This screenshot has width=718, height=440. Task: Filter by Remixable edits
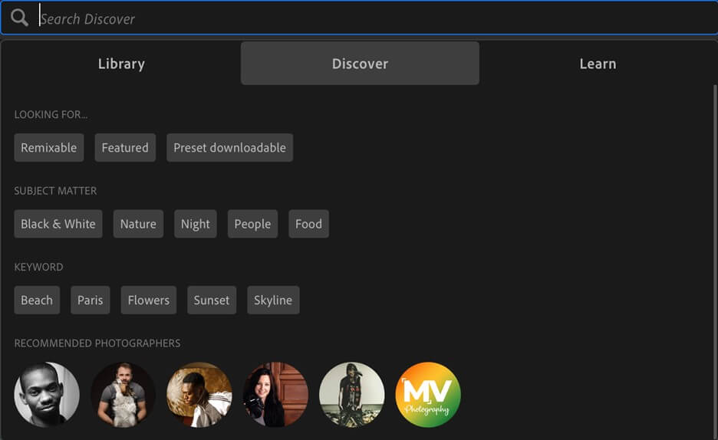point(49,148)
